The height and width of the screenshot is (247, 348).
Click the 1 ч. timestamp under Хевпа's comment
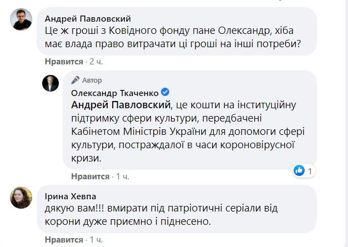pos(97,239)
